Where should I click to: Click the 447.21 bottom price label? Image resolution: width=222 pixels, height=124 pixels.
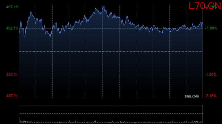[x=12, y=96]
